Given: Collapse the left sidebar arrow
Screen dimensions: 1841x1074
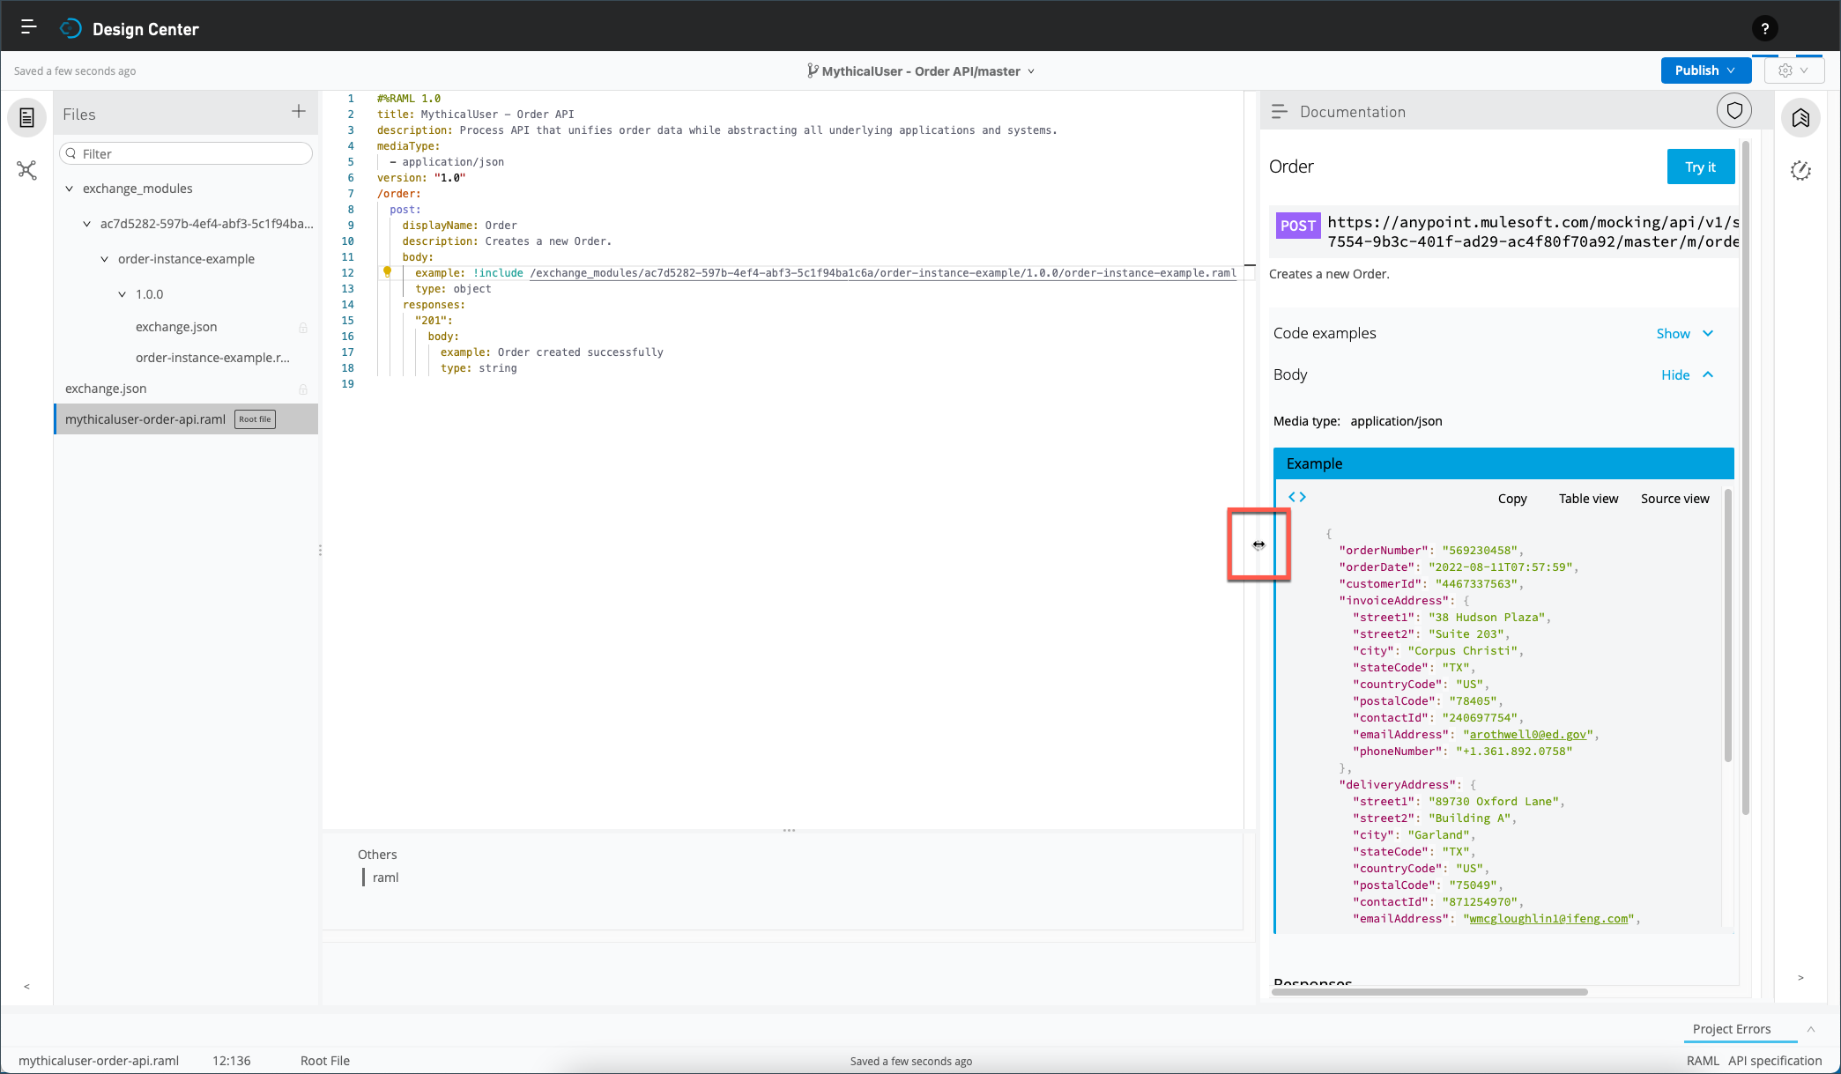Looking at the screenshot, I should point(26,986).
